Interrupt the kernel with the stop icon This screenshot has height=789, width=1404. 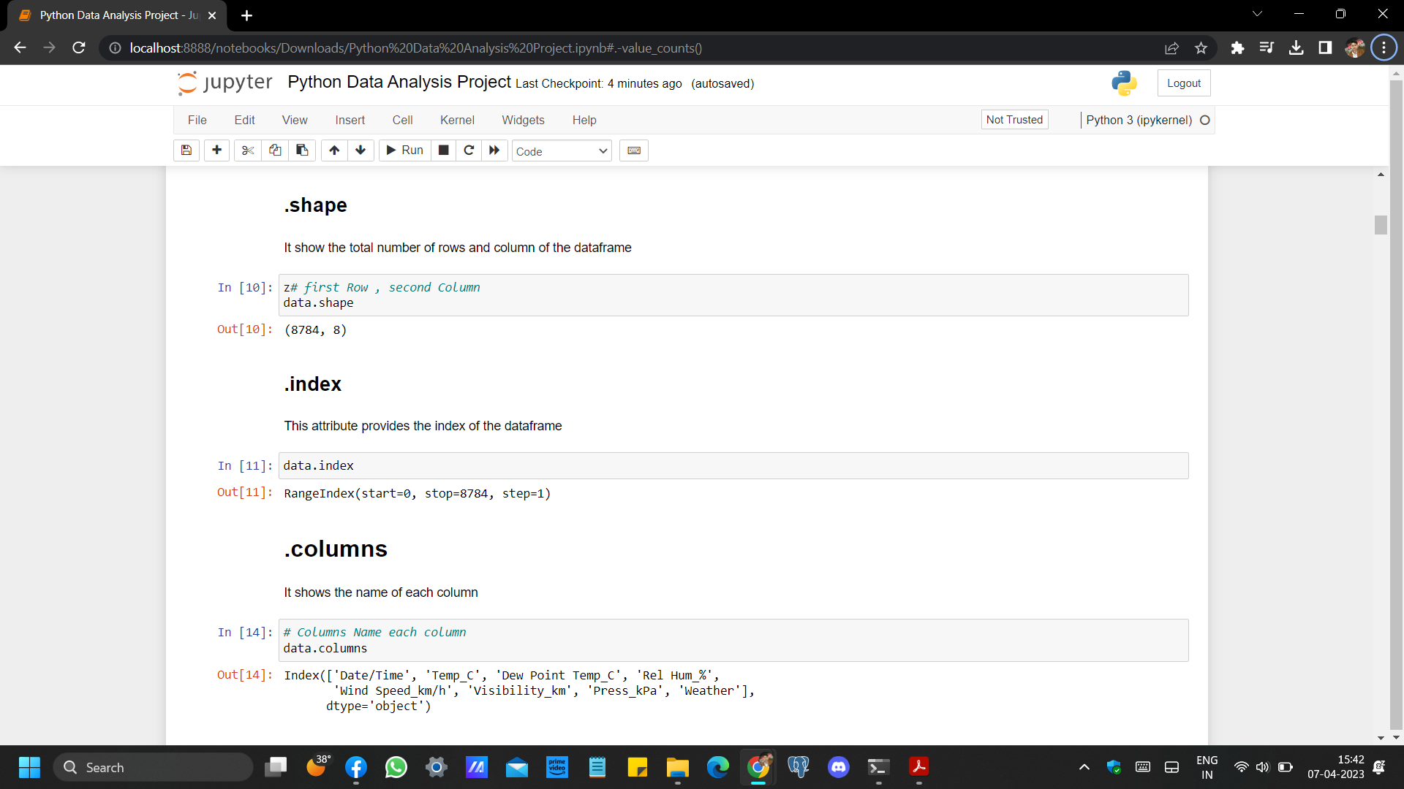(x=443, y=150)
